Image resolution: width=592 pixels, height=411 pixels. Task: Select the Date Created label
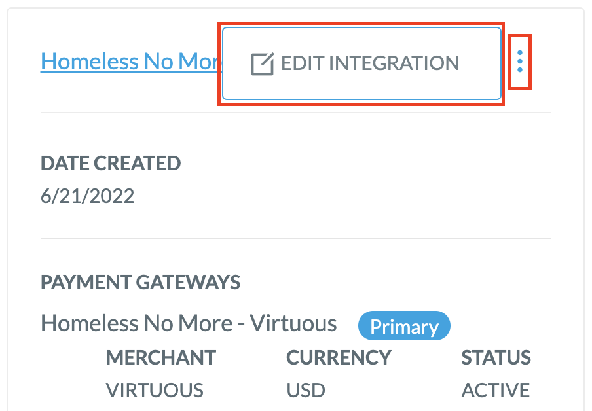(111, 163)
